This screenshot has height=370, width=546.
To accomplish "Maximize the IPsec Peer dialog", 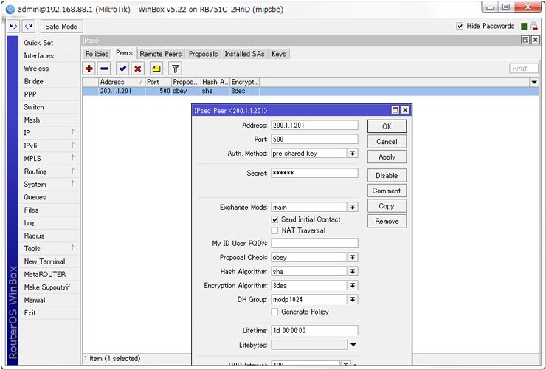I will (x=395, y=110).
